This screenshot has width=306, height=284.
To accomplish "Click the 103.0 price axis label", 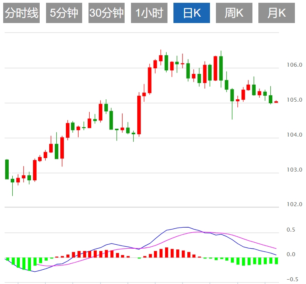I will coord(294,170).
